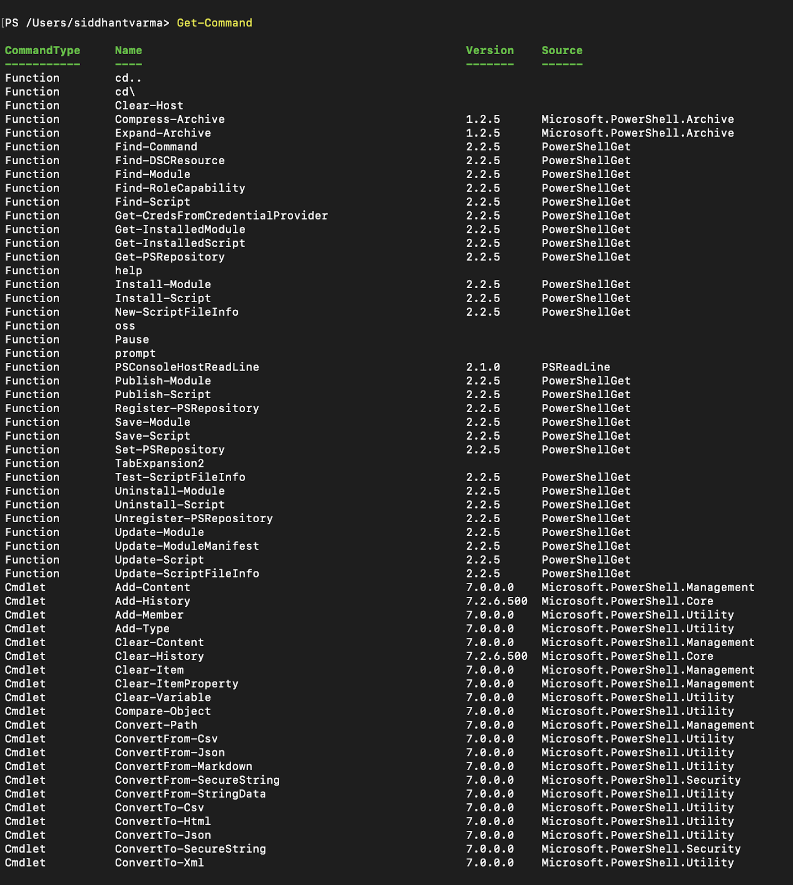Click the Publish-Script entry

[x=163, y=395]
